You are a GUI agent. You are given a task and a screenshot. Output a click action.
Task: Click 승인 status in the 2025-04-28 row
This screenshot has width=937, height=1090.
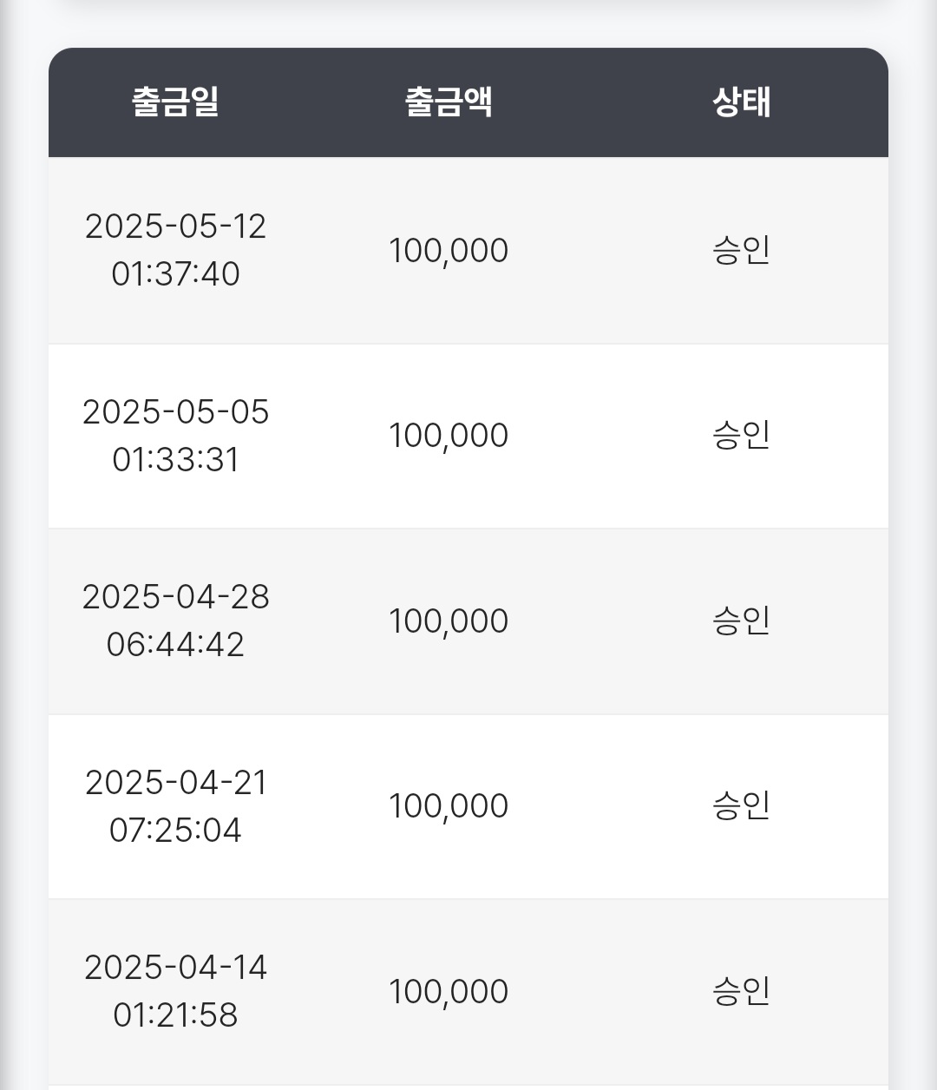(x=742, y=621)
